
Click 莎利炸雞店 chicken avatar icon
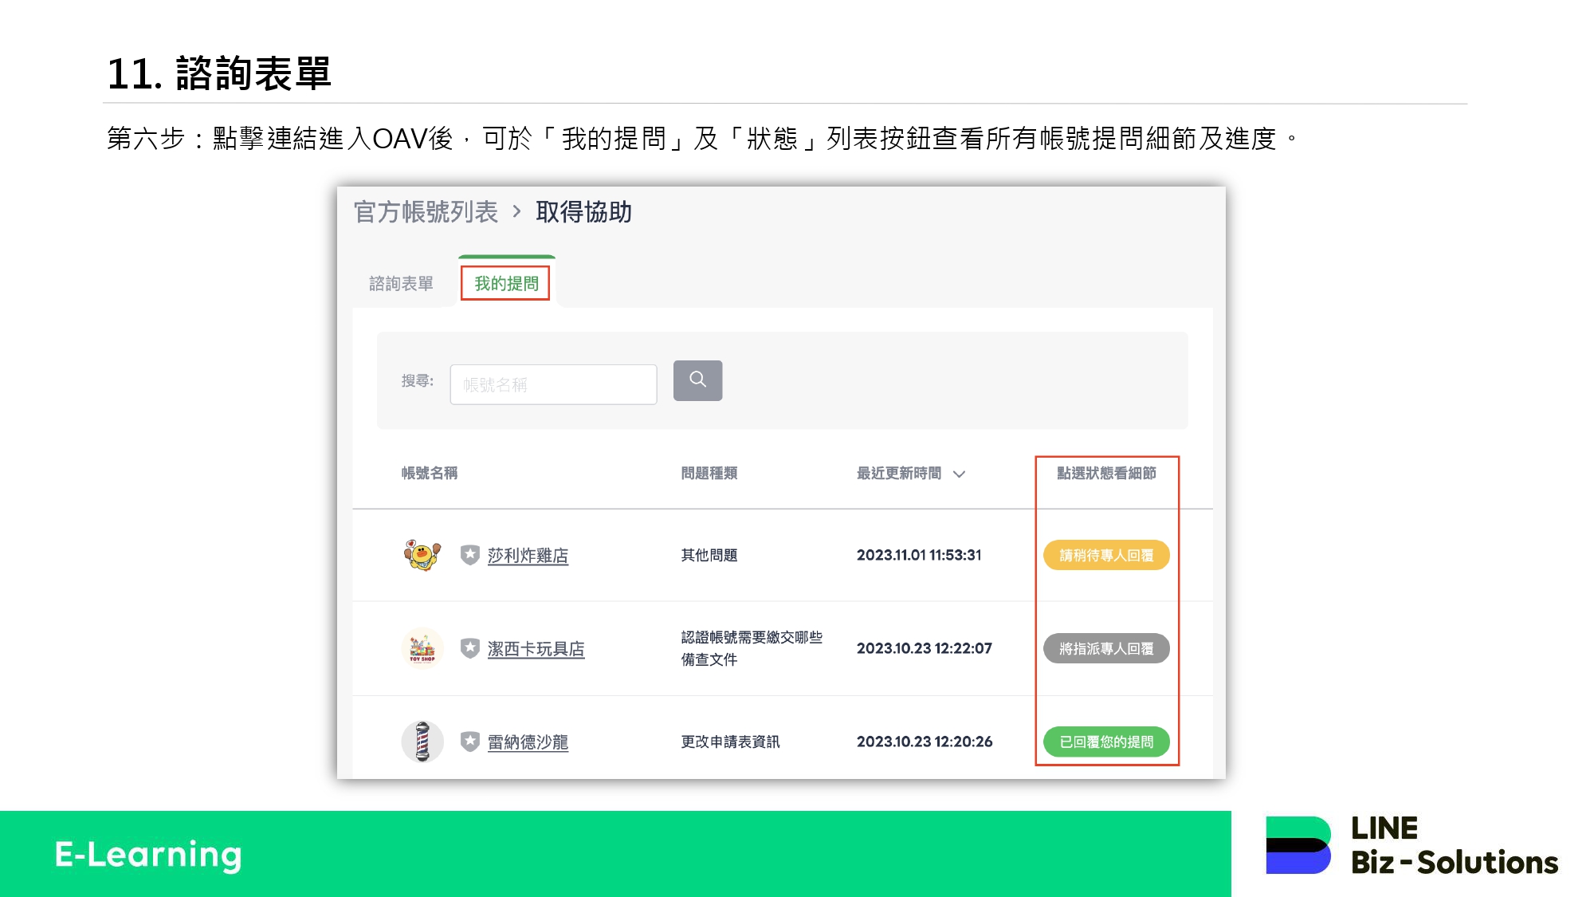pos(422,554)
